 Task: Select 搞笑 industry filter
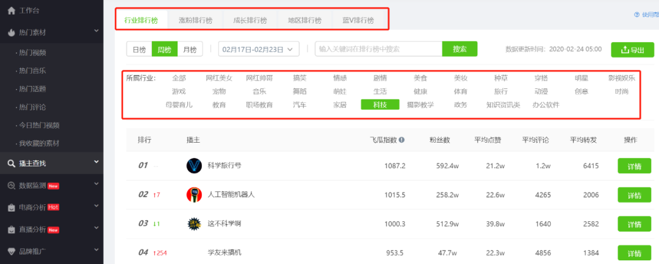[300, 78]
